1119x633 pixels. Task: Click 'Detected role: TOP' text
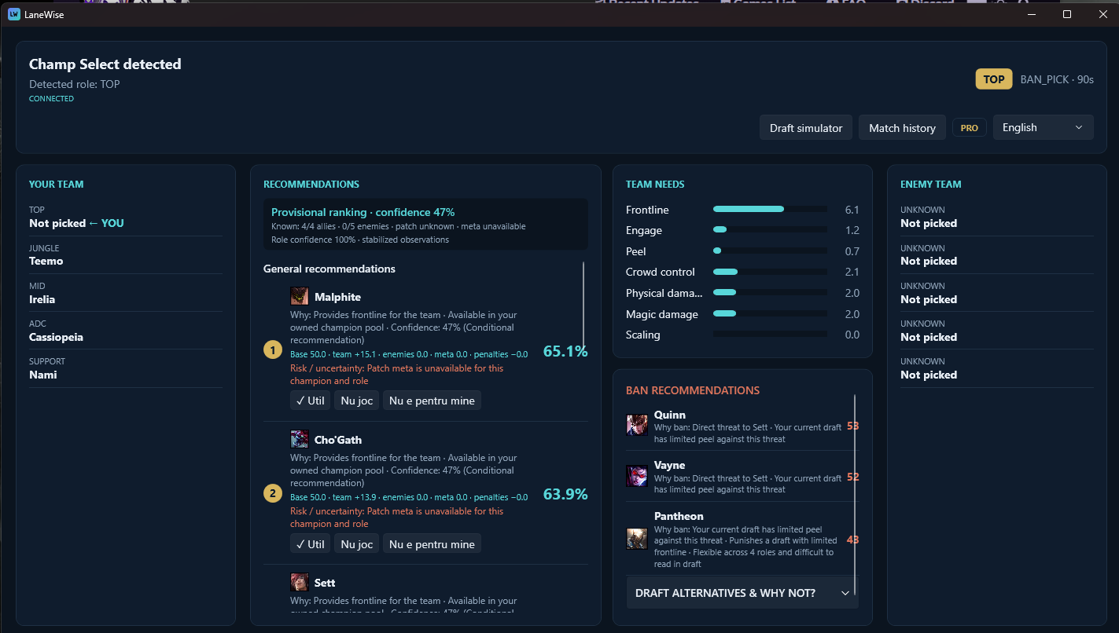pos(75,84)
